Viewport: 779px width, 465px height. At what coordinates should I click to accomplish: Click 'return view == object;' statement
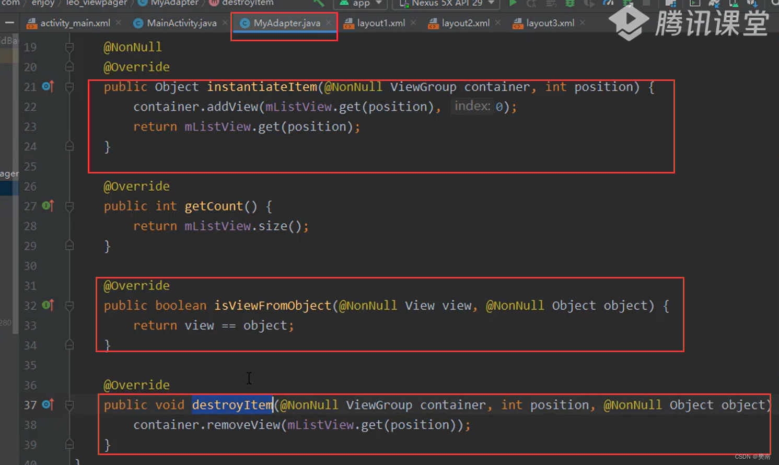pos(214,326)
